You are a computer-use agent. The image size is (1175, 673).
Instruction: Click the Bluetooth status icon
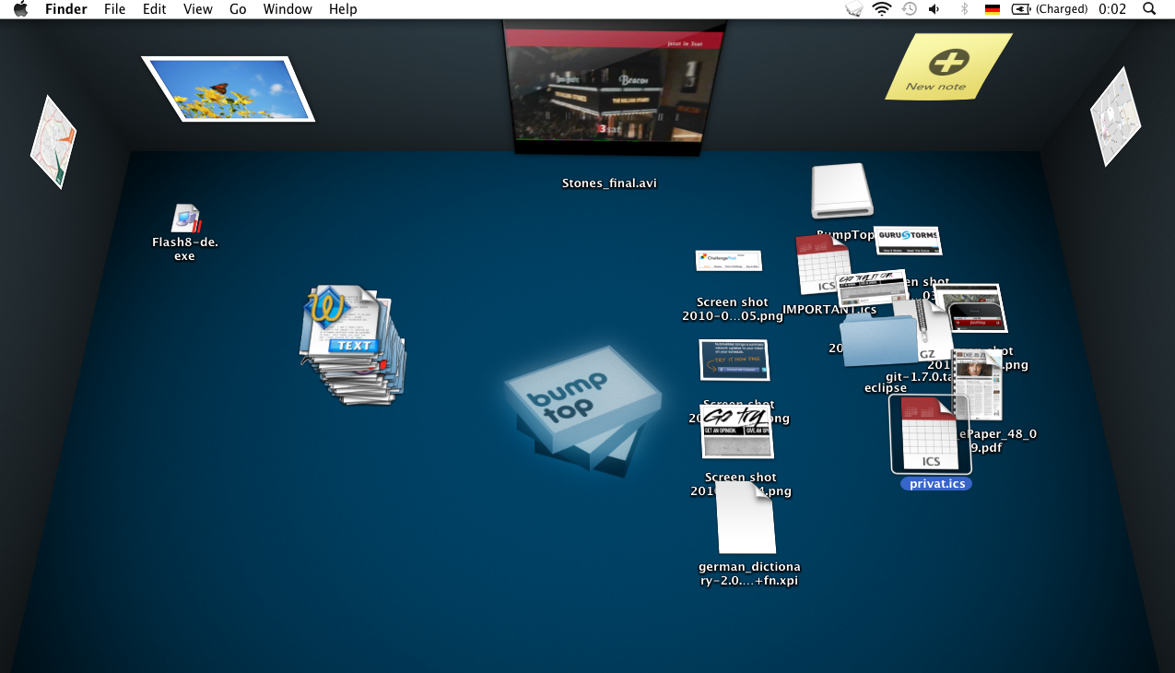(965, 9)
